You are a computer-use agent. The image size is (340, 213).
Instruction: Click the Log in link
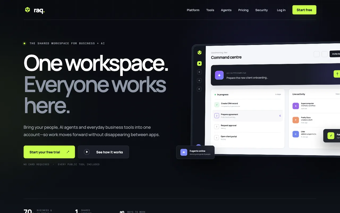[x=281, y=10]
